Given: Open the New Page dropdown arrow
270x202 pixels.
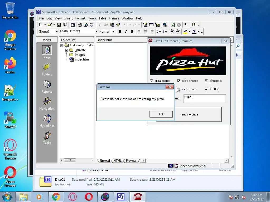Looking at the screenshot, I should click(45, 25).
